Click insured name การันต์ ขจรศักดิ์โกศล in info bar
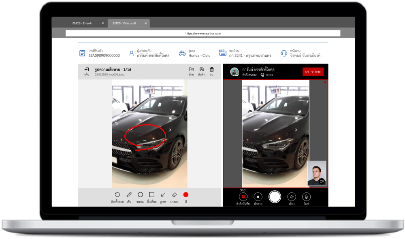Viewport: 405px width, 239px height. click(153, 55)
